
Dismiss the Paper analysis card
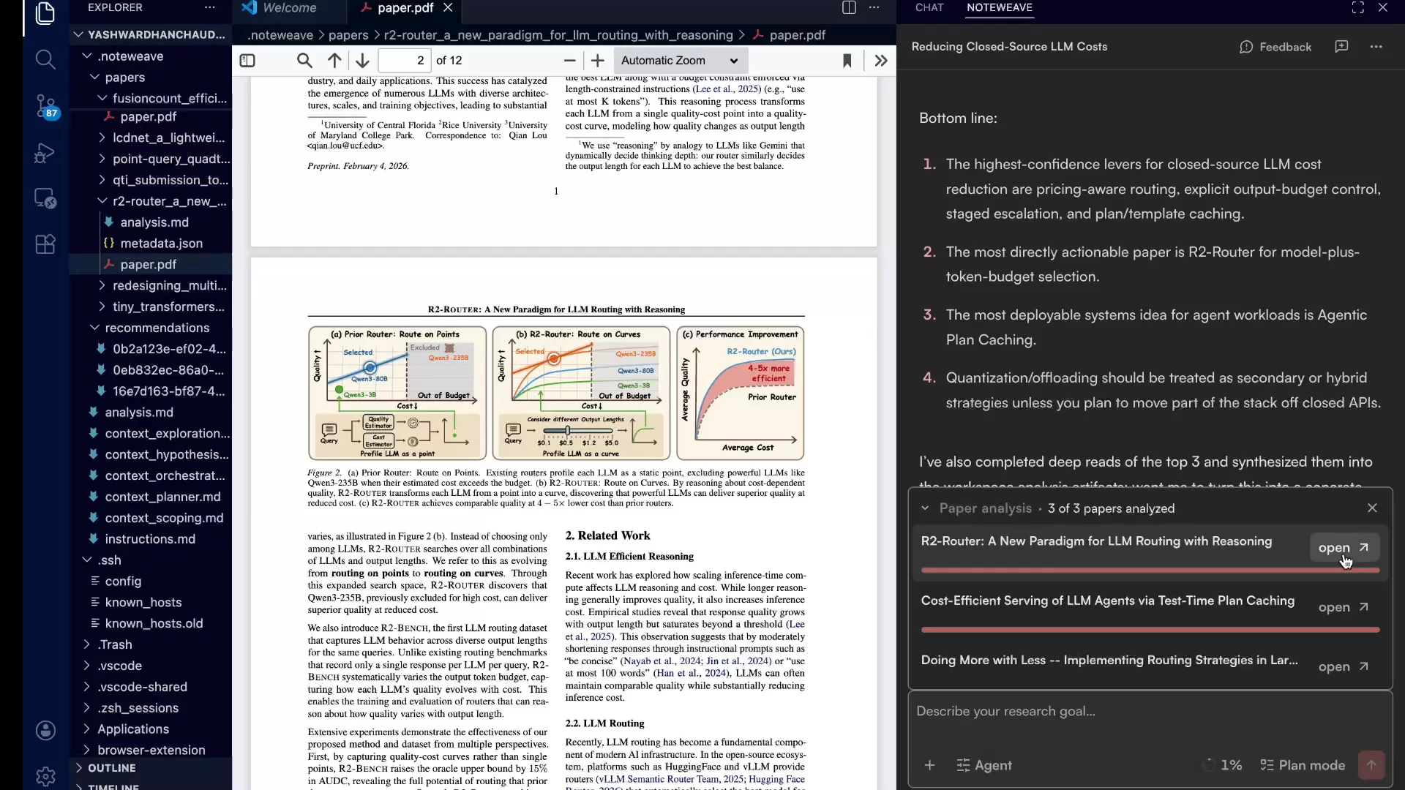(1372, 508)
